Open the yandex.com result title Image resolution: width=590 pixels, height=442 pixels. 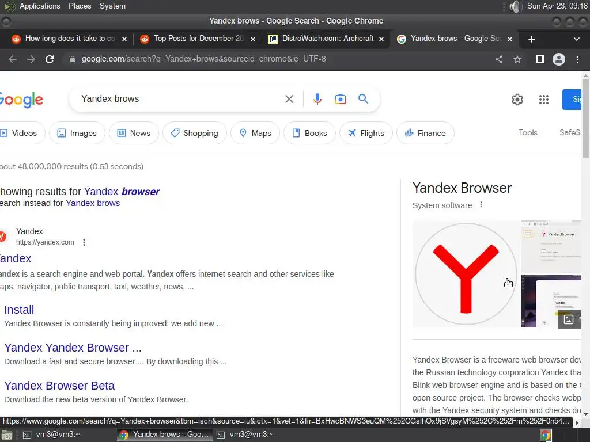click(16, 258)
